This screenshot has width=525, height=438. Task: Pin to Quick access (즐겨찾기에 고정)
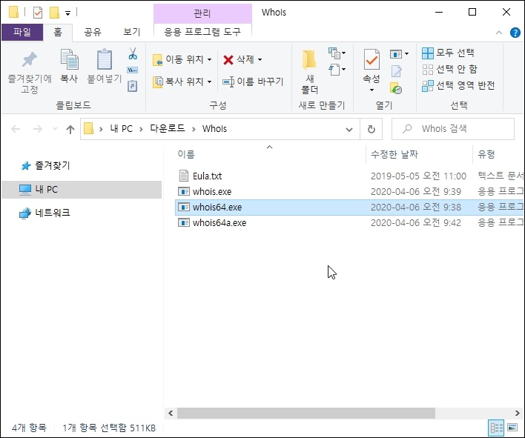tap(30, 72)
